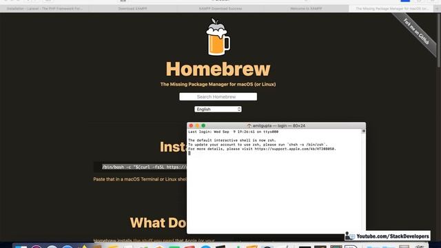
Task: Click 'The default interactive shell is now zsh' line
Action: 232,140
